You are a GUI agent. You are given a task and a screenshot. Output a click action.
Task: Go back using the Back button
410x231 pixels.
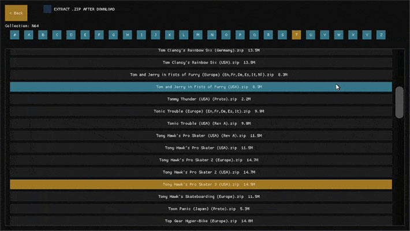coord(16,13)
